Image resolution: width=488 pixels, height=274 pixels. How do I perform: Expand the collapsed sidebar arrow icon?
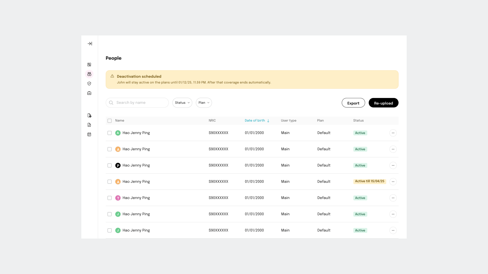coord(90,44)
